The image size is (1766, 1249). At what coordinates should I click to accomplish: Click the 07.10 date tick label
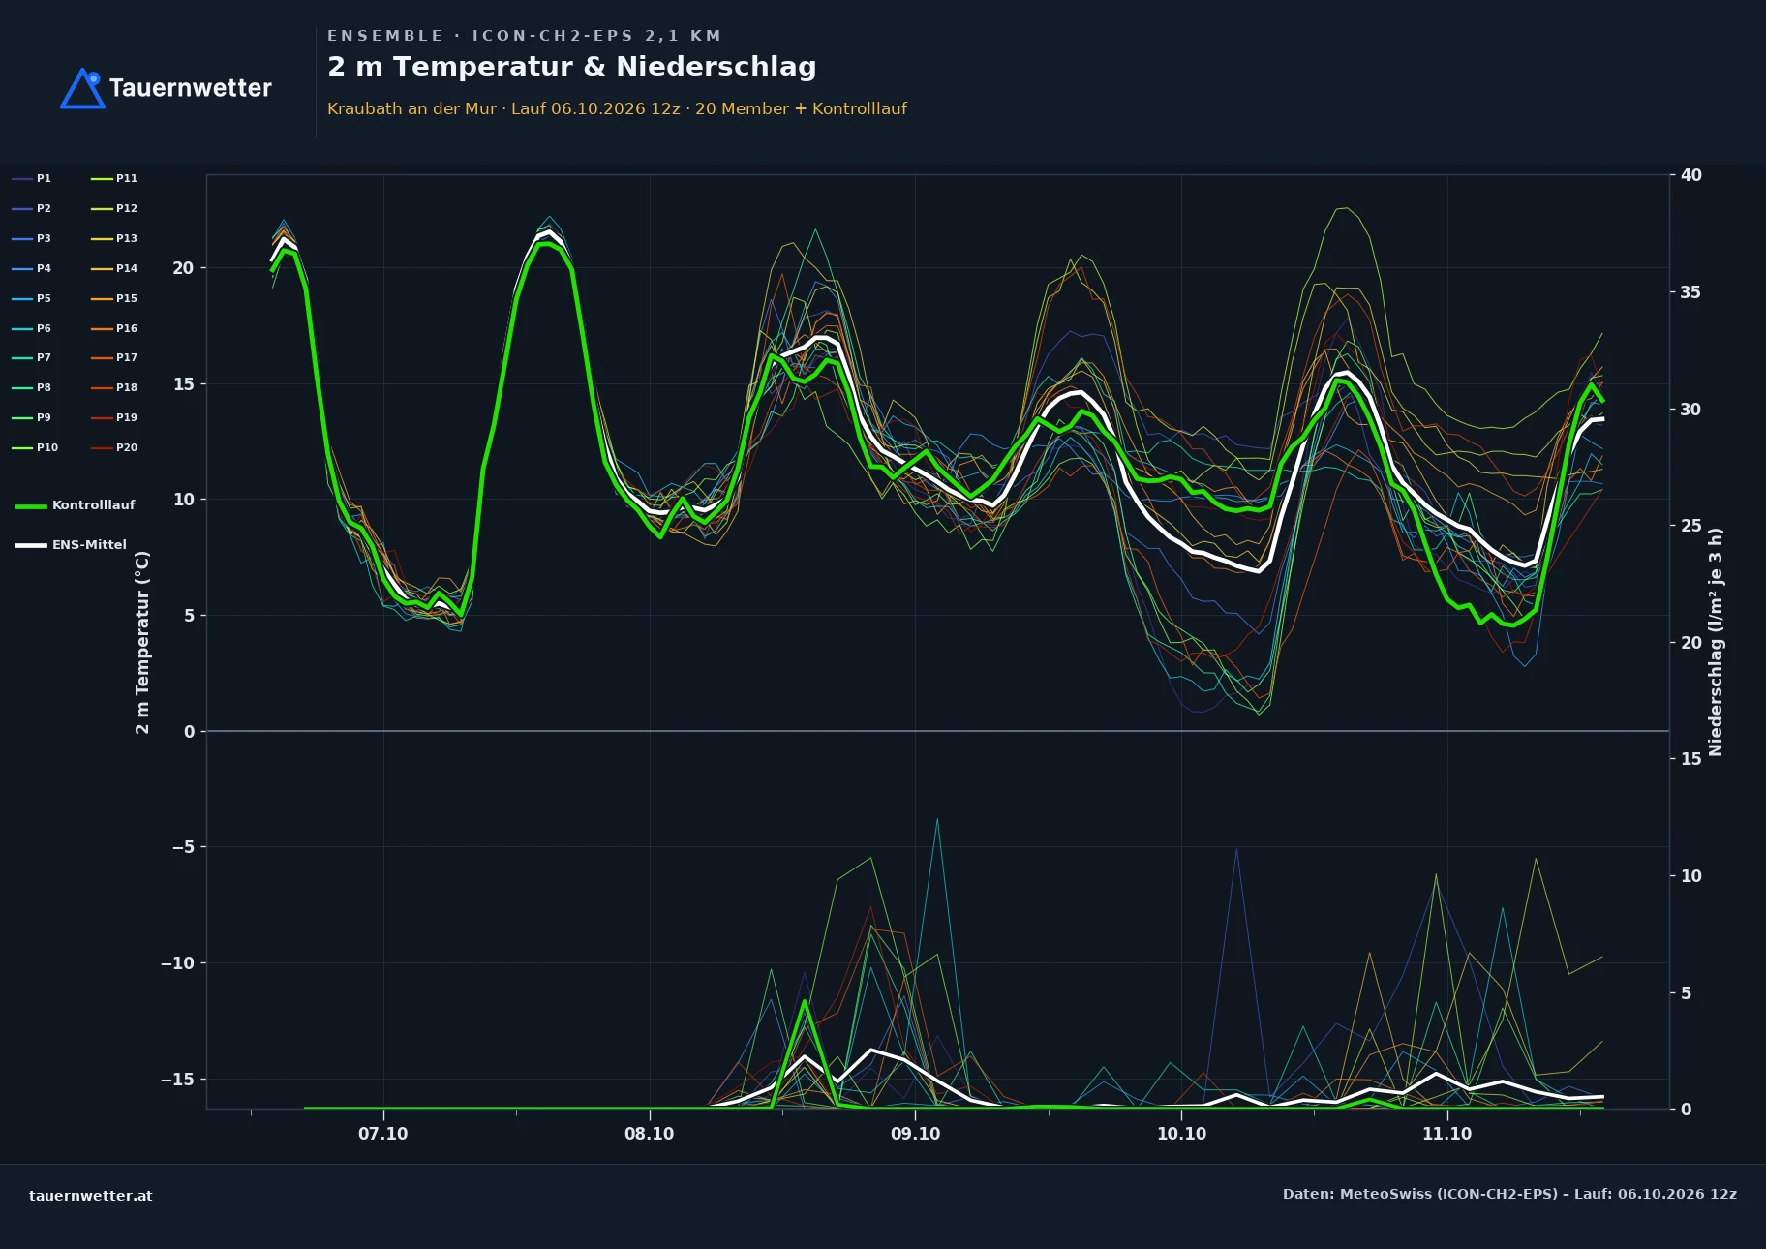[383, 1134]
